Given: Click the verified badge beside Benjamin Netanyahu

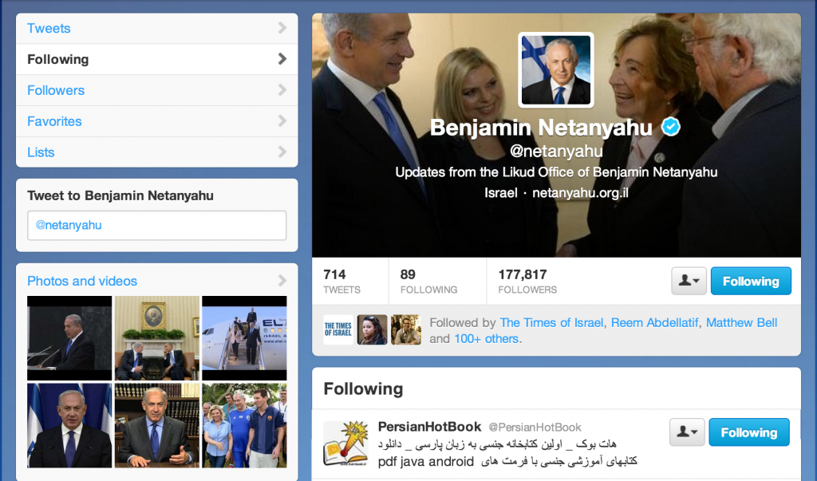Looking at the screenshot, I should click(670, 127).
